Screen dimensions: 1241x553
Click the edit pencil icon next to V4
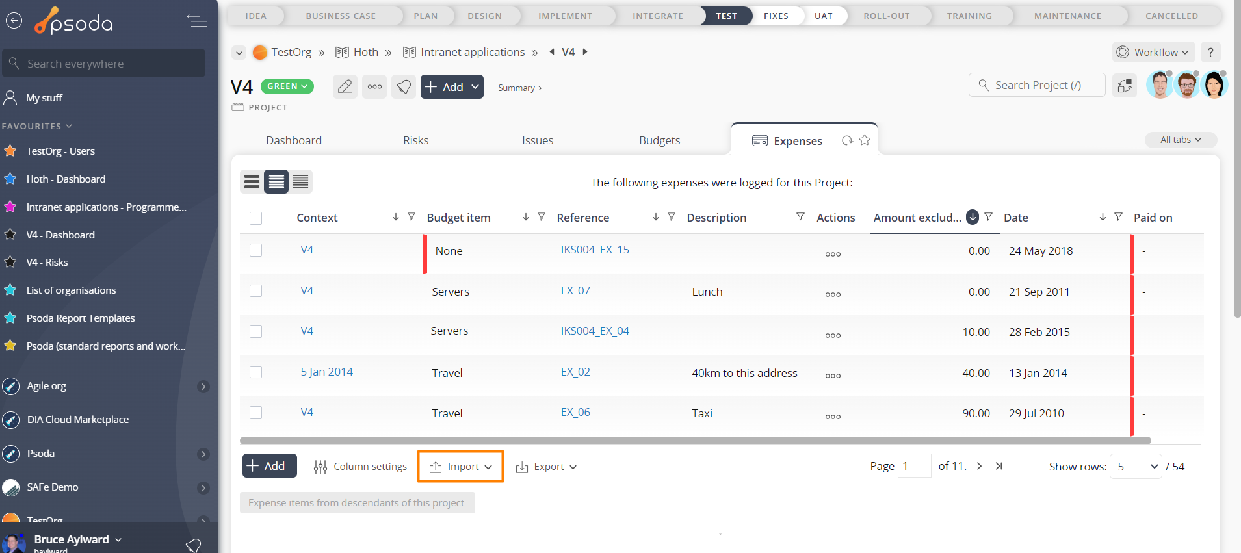345,86
